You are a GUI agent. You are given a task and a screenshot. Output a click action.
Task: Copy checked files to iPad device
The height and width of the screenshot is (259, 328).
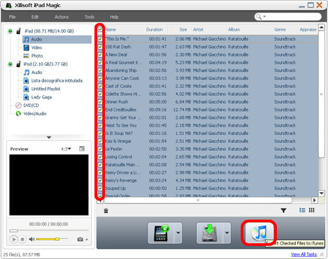click(x=161, y=233)
